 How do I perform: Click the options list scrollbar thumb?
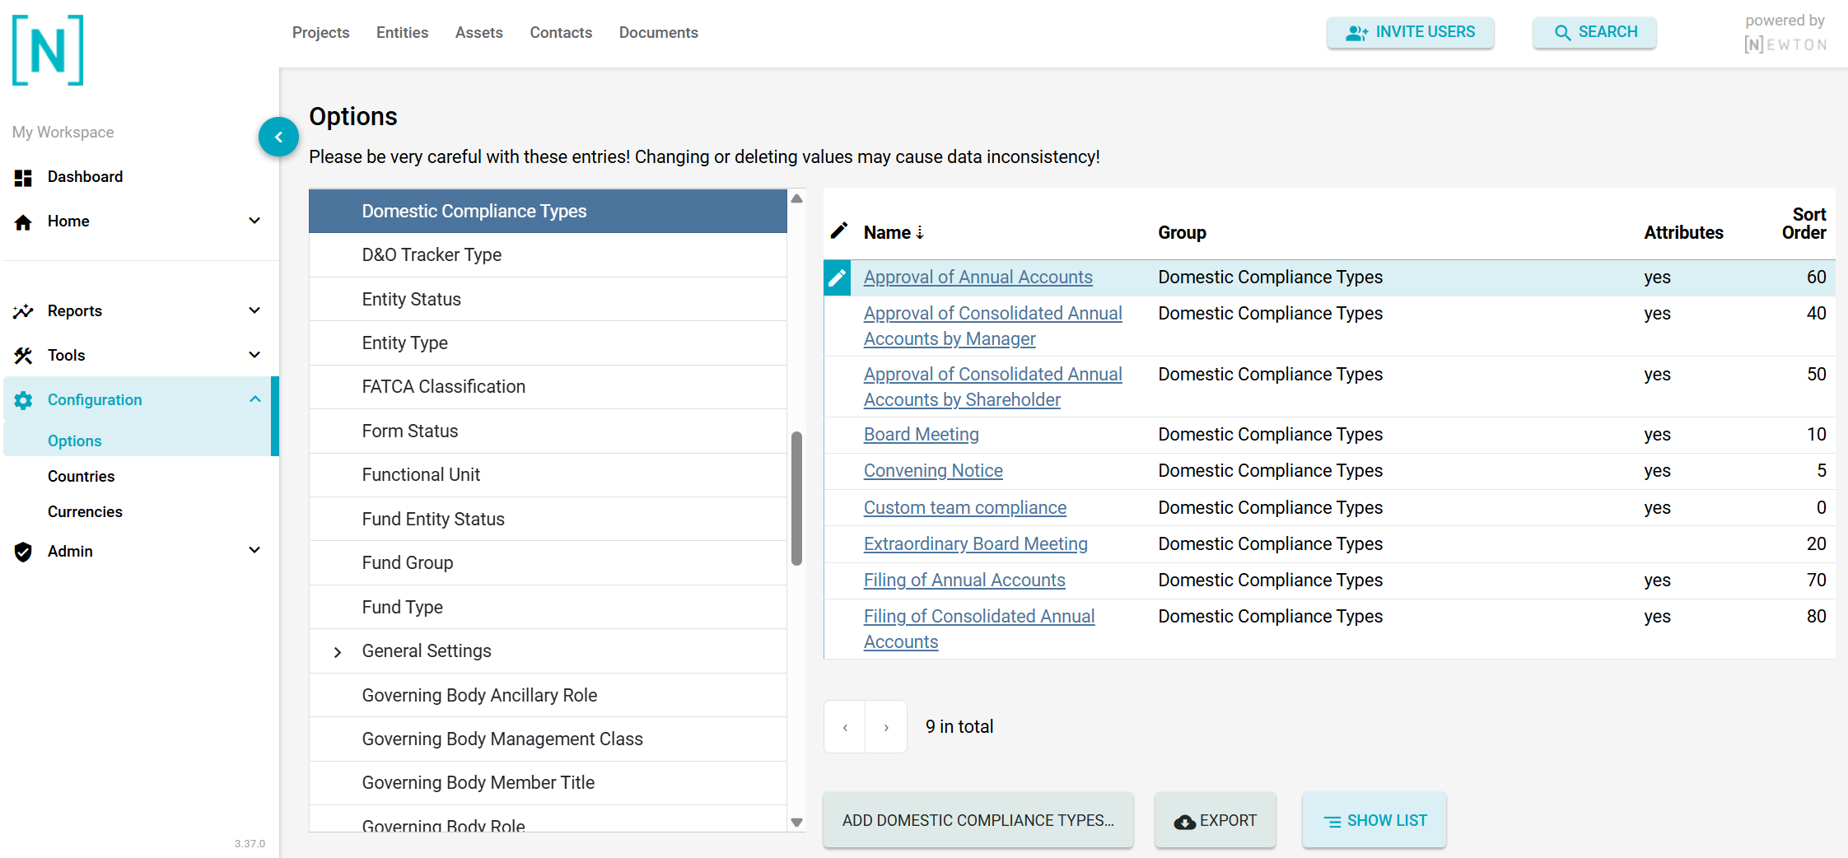[796, 498]
